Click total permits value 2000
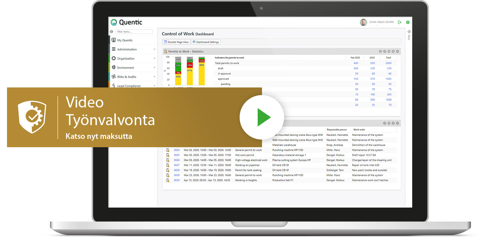 pyautogui.click(x=388, y=63)
